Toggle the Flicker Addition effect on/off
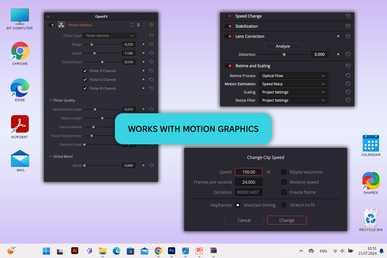 (x=51, y=25)
